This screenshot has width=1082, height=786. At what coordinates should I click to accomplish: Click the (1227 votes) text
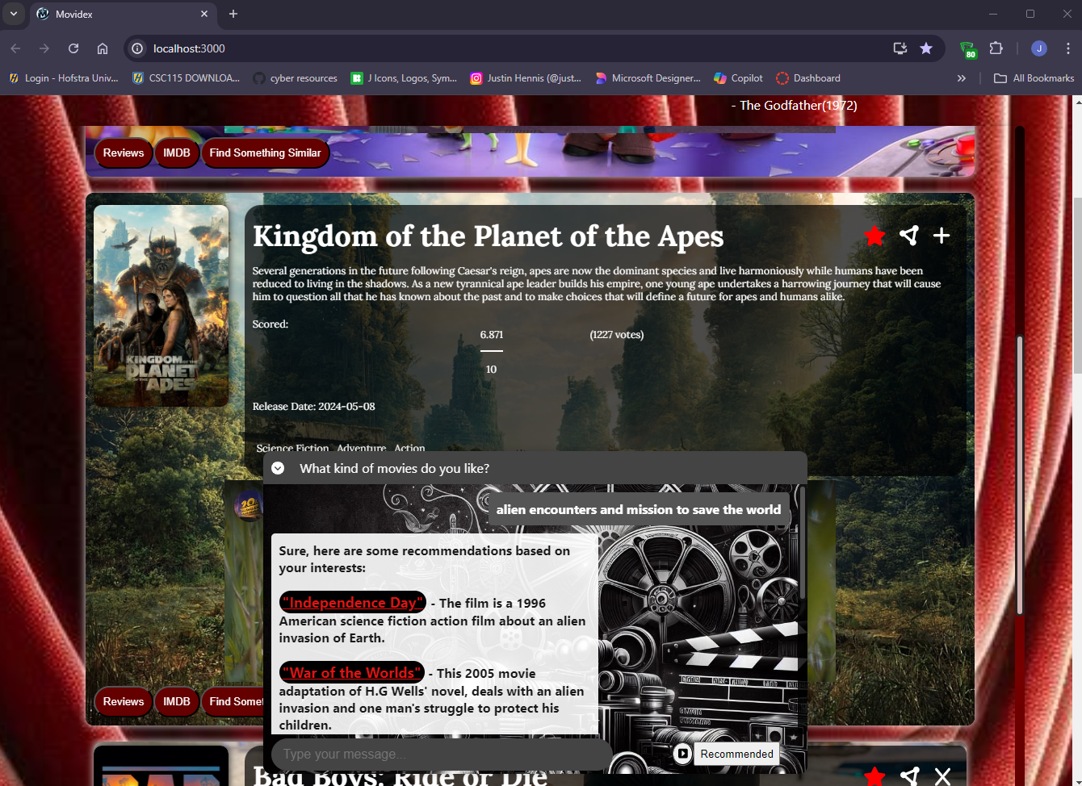pyautogui.click(x=617, y=334)
